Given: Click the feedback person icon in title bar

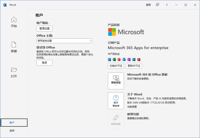Looking at the screenshot, I should [157, 5].
